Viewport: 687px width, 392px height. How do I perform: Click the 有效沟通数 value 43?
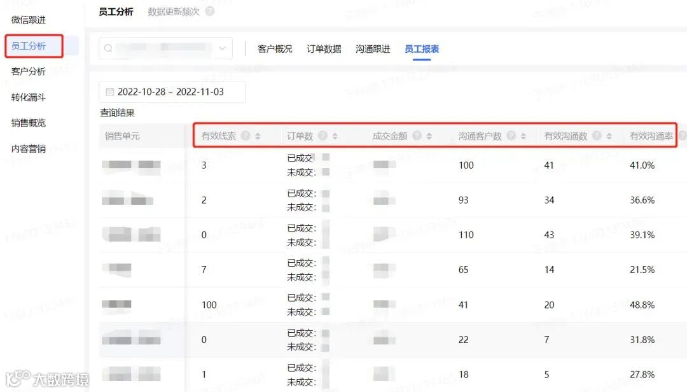coord(549,235)
